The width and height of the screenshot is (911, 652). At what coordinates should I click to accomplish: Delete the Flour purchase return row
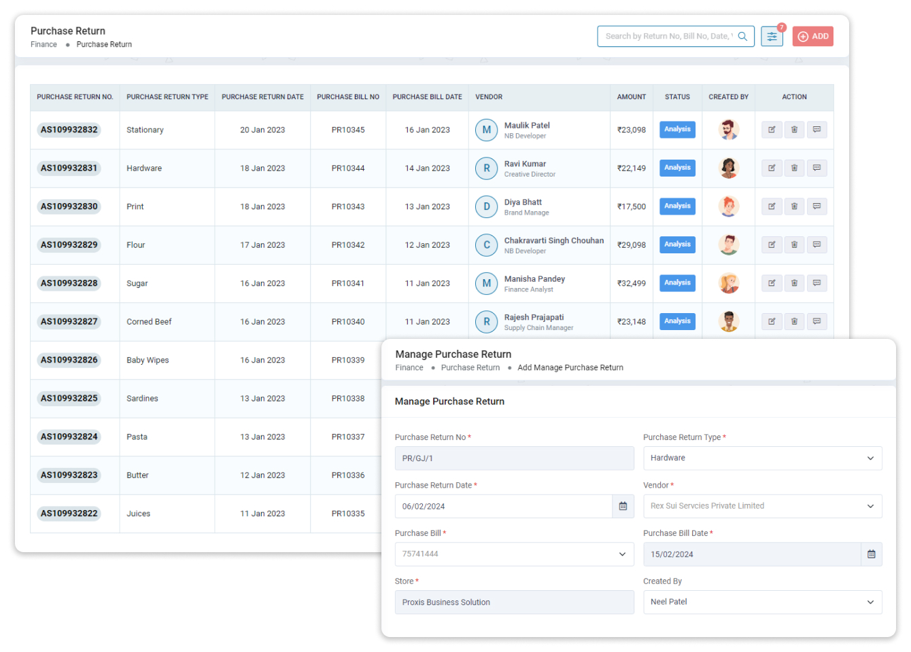point(794,244)
